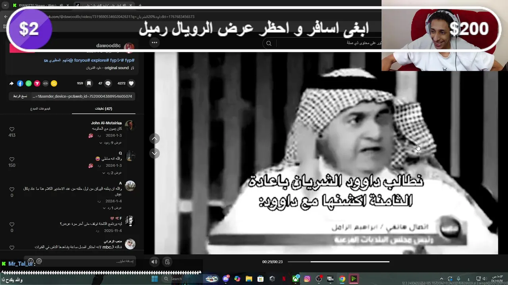The width and height of the screenshot is (508, 285).
Task: Click the dawood8c avatar picture
Action: click(129, 48)
